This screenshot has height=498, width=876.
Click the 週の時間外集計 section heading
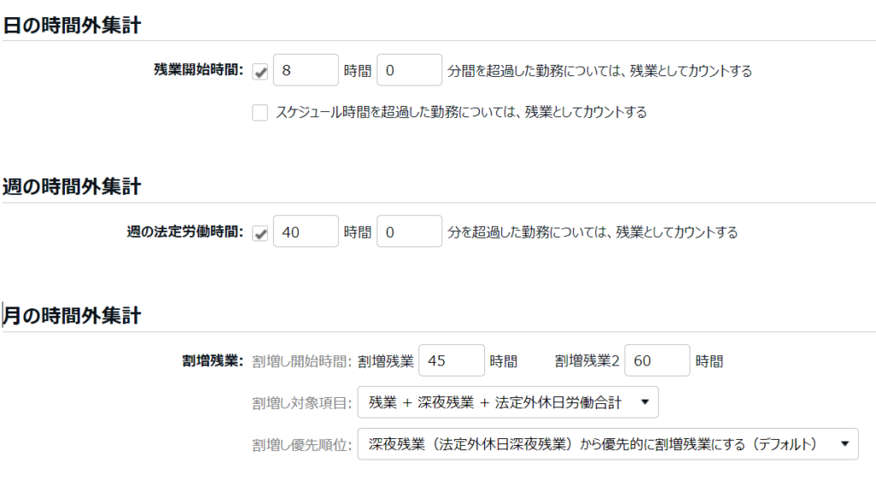(72, 186)
